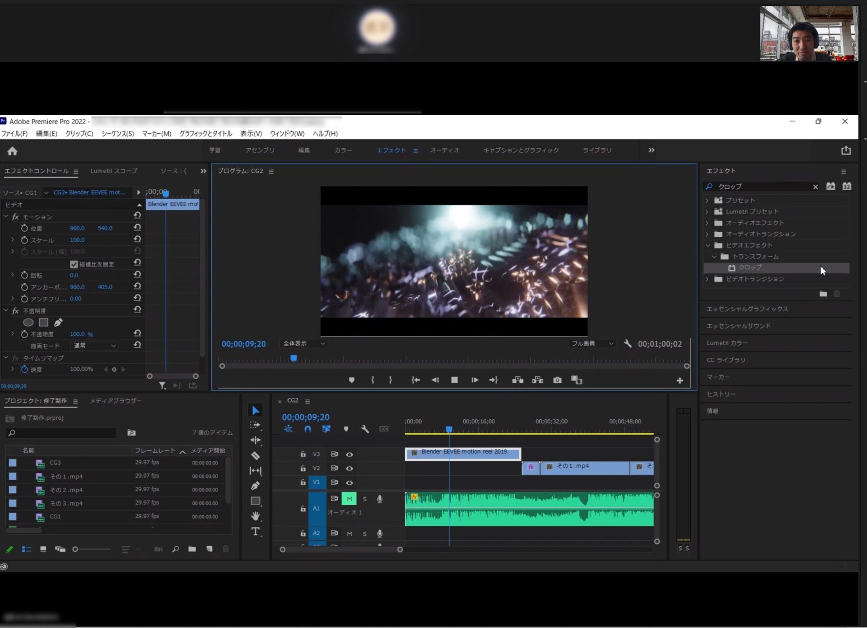
Task: Expand the Presets folder in Effects
Action: click(707, 200)
